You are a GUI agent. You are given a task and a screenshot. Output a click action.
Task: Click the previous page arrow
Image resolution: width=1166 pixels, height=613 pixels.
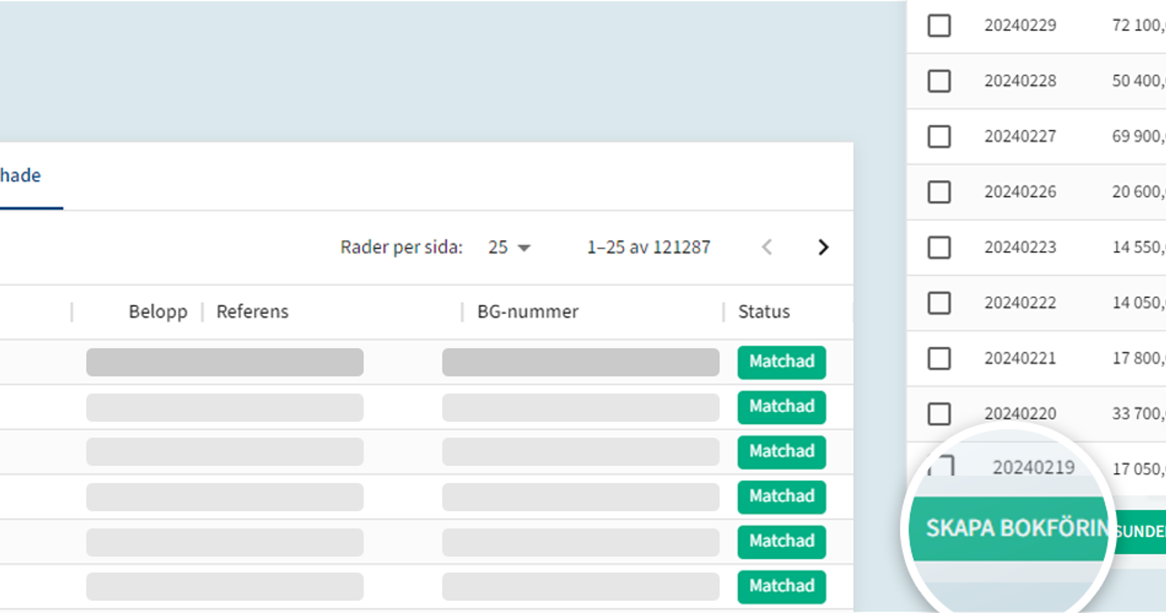[x=766, y=247]
